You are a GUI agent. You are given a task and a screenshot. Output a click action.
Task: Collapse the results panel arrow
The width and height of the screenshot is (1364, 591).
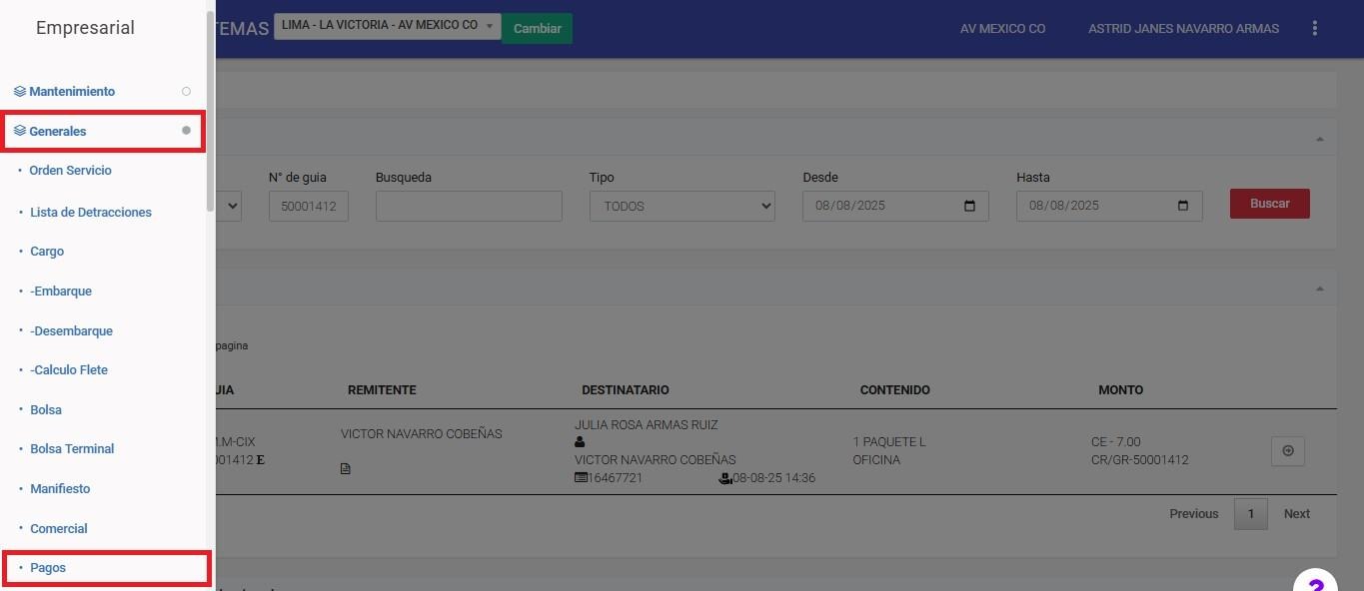(x=1319, y=289)
